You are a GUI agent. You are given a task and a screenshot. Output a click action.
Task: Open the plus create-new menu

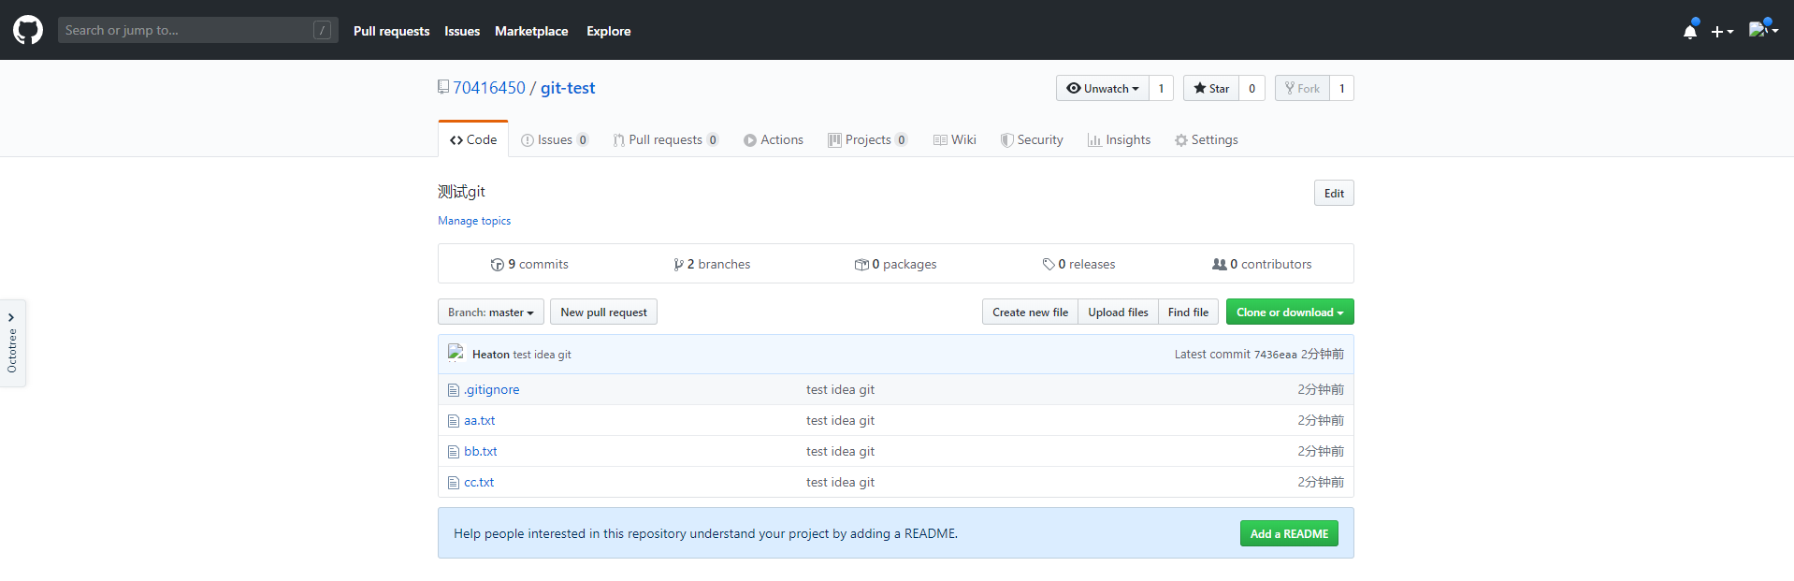pyautogui.click(x=1722, y=31)
